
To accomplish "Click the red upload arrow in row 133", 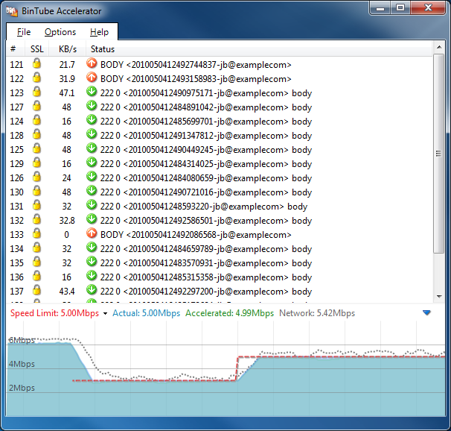I will coord(92,233).
